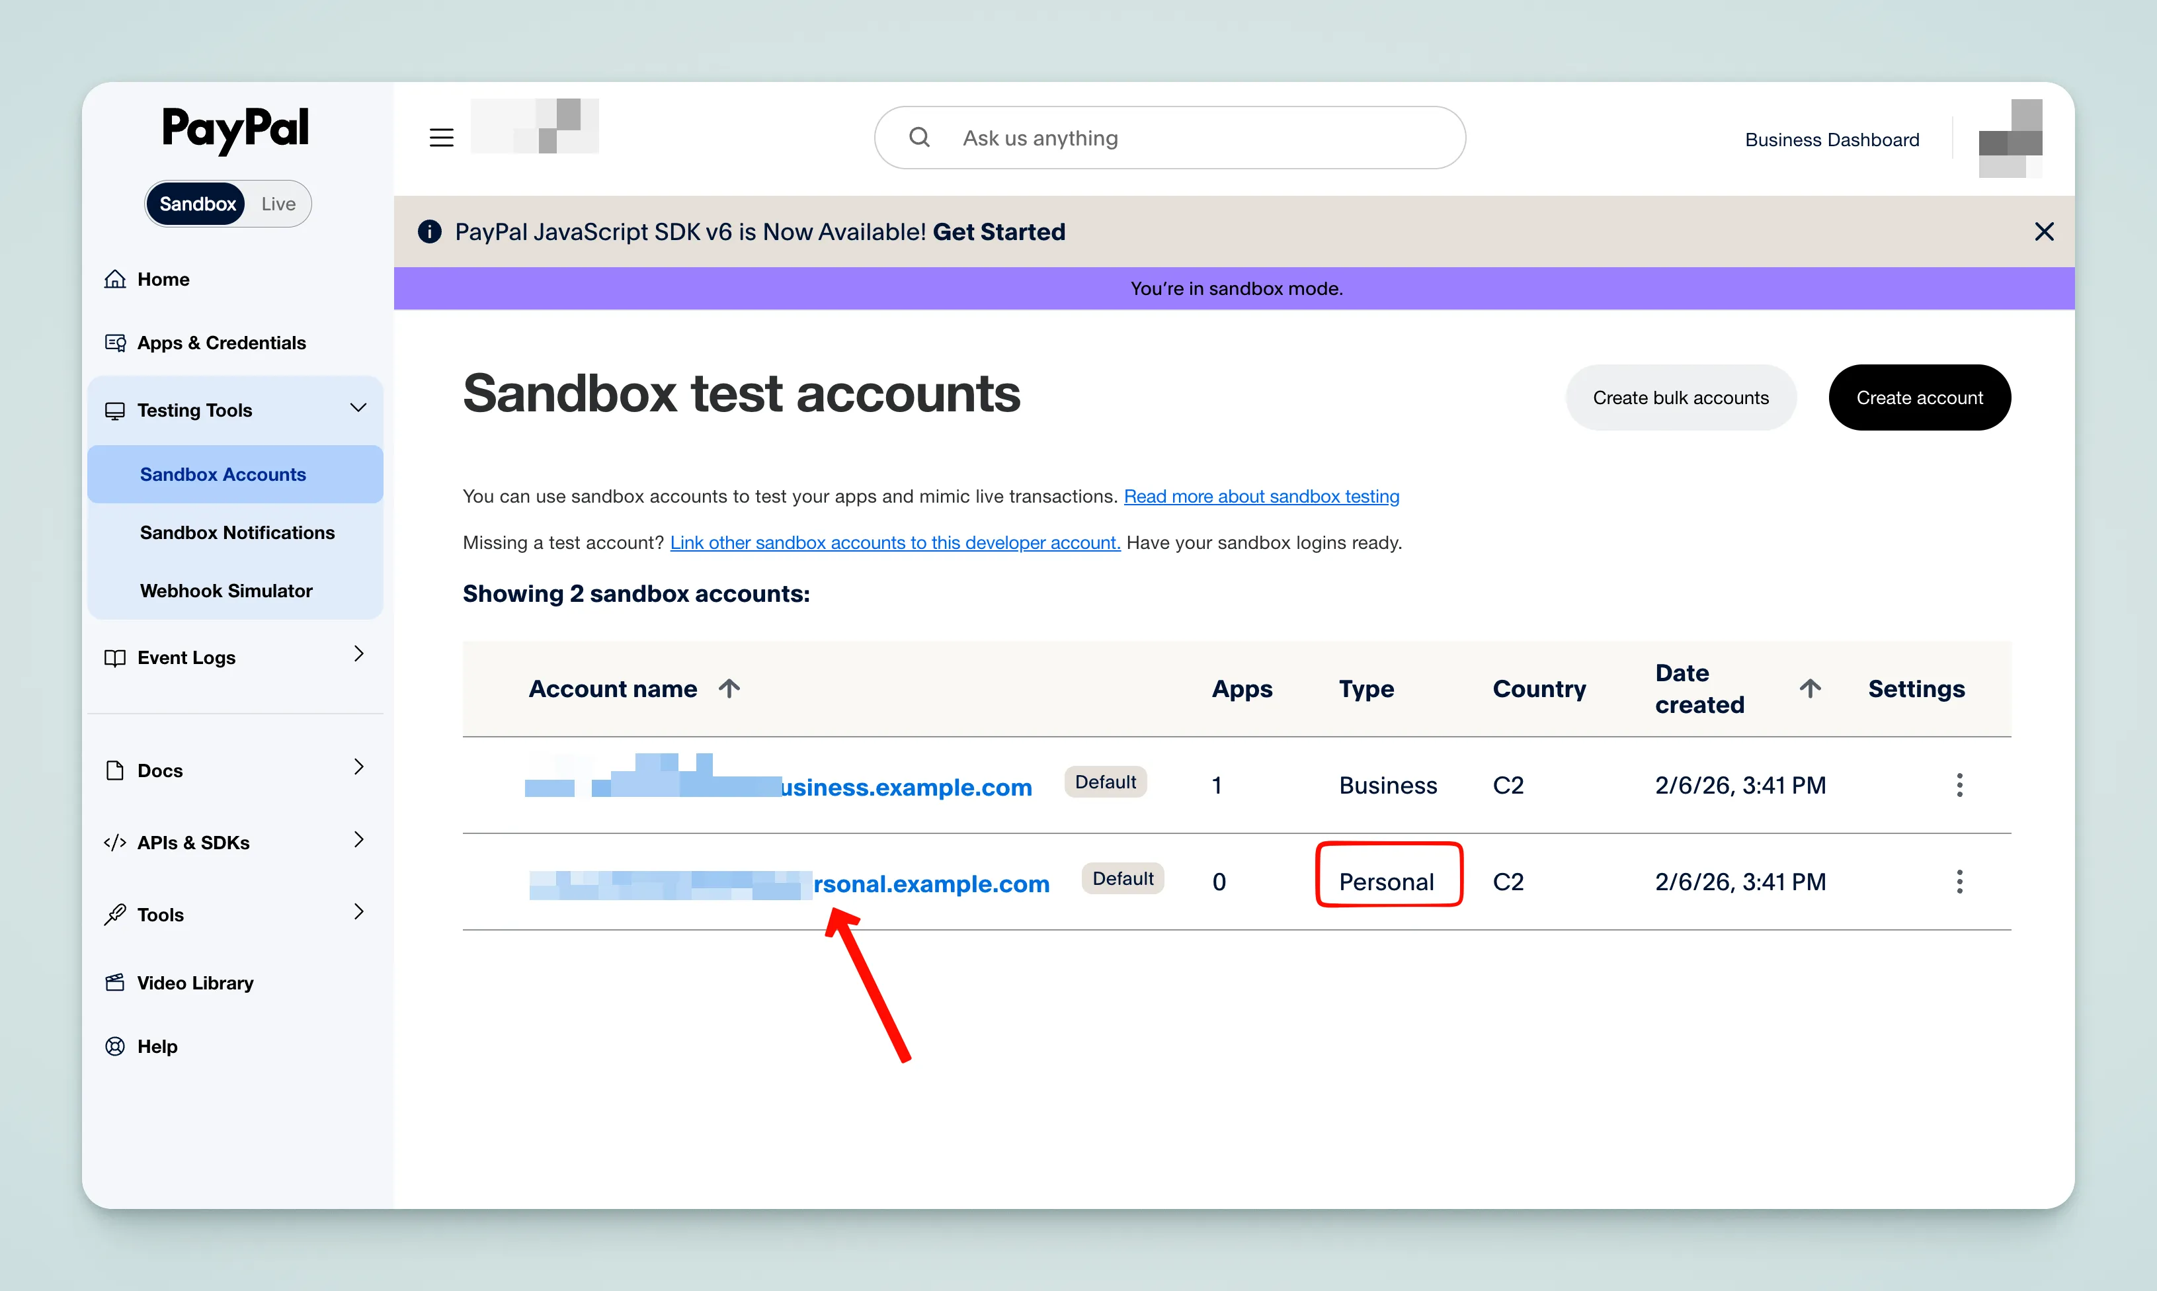
Task: Open the Read more about sandbox testing link
Action: [x=1261, y=496]
